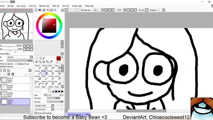Toggle the HSV slider panel

pyautogui.click(x=44, y=10)
